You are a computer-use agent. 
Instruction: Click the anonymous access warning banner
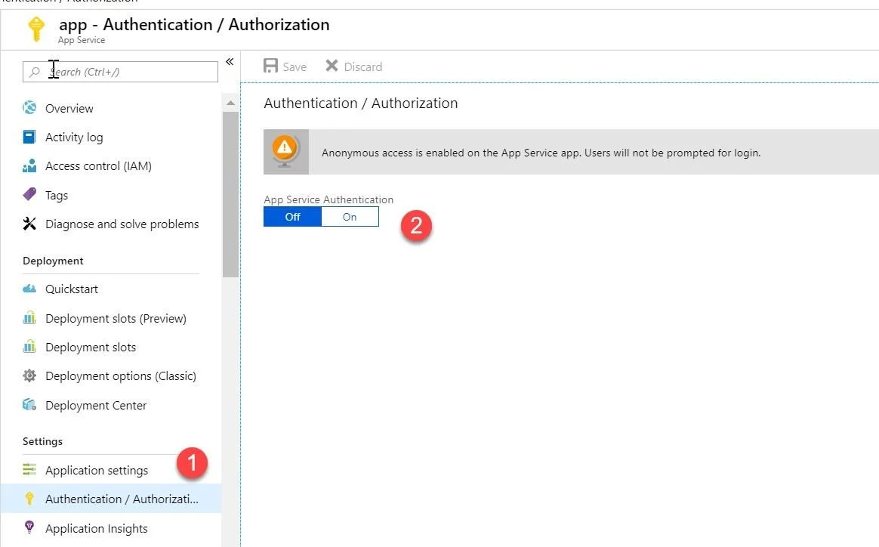click(571, 152)
